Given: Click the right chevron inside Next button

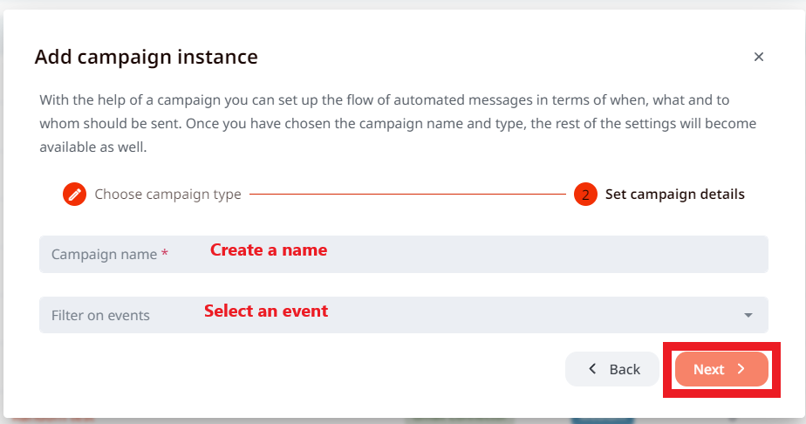Looking at the screenshot, I should (741, 369).
